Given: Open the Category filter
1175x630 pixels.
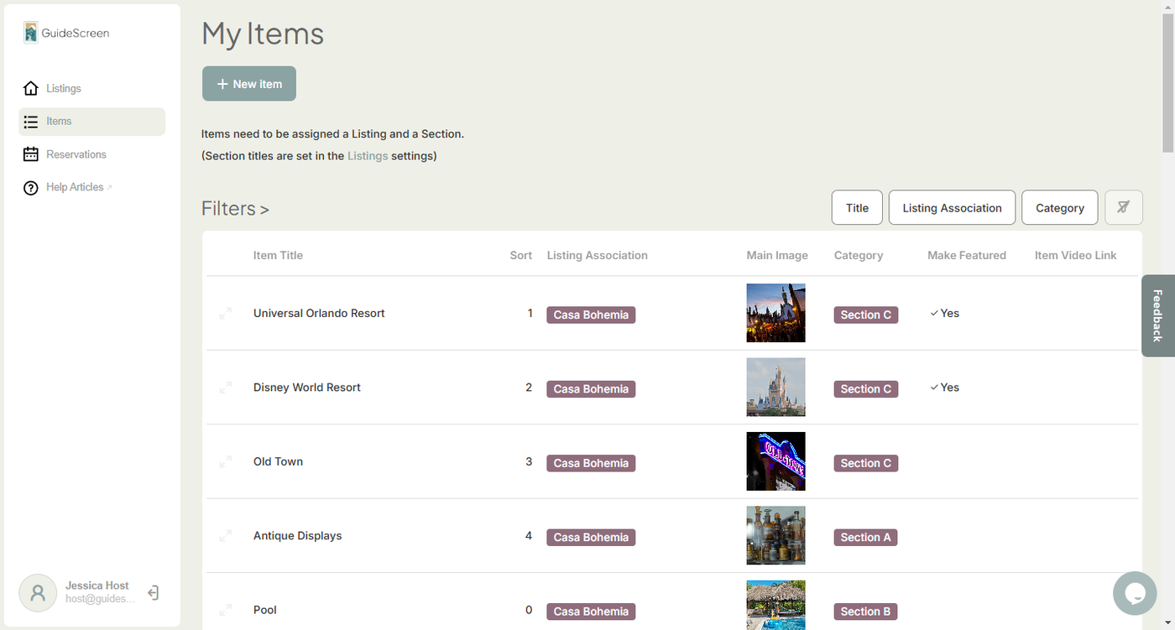Looking at the screenshot, I should (x=1059, y=208).
